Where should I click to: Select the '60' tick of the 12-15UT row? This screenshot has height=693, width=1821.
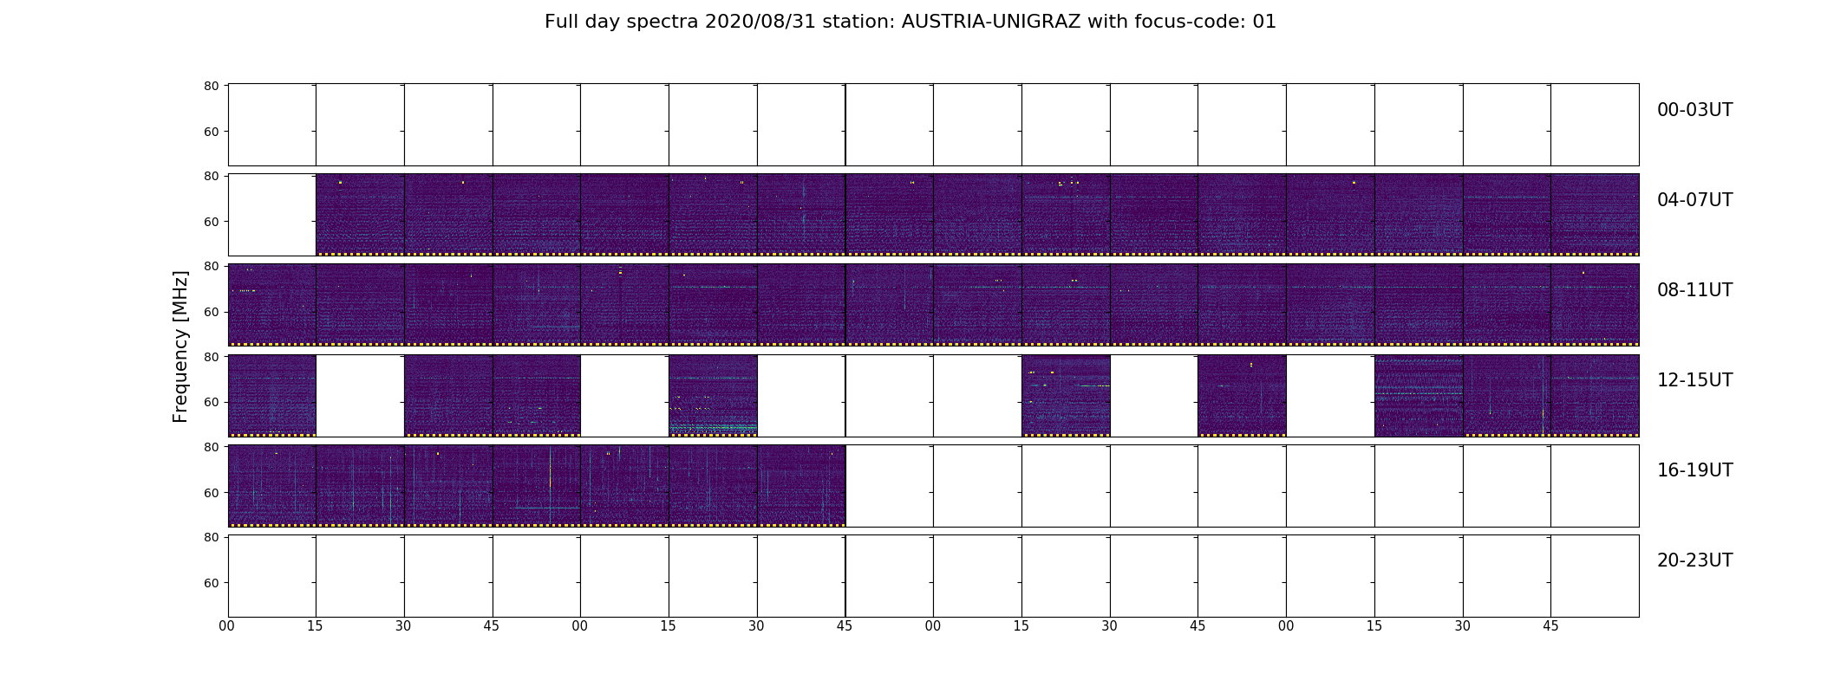[211, 402]
